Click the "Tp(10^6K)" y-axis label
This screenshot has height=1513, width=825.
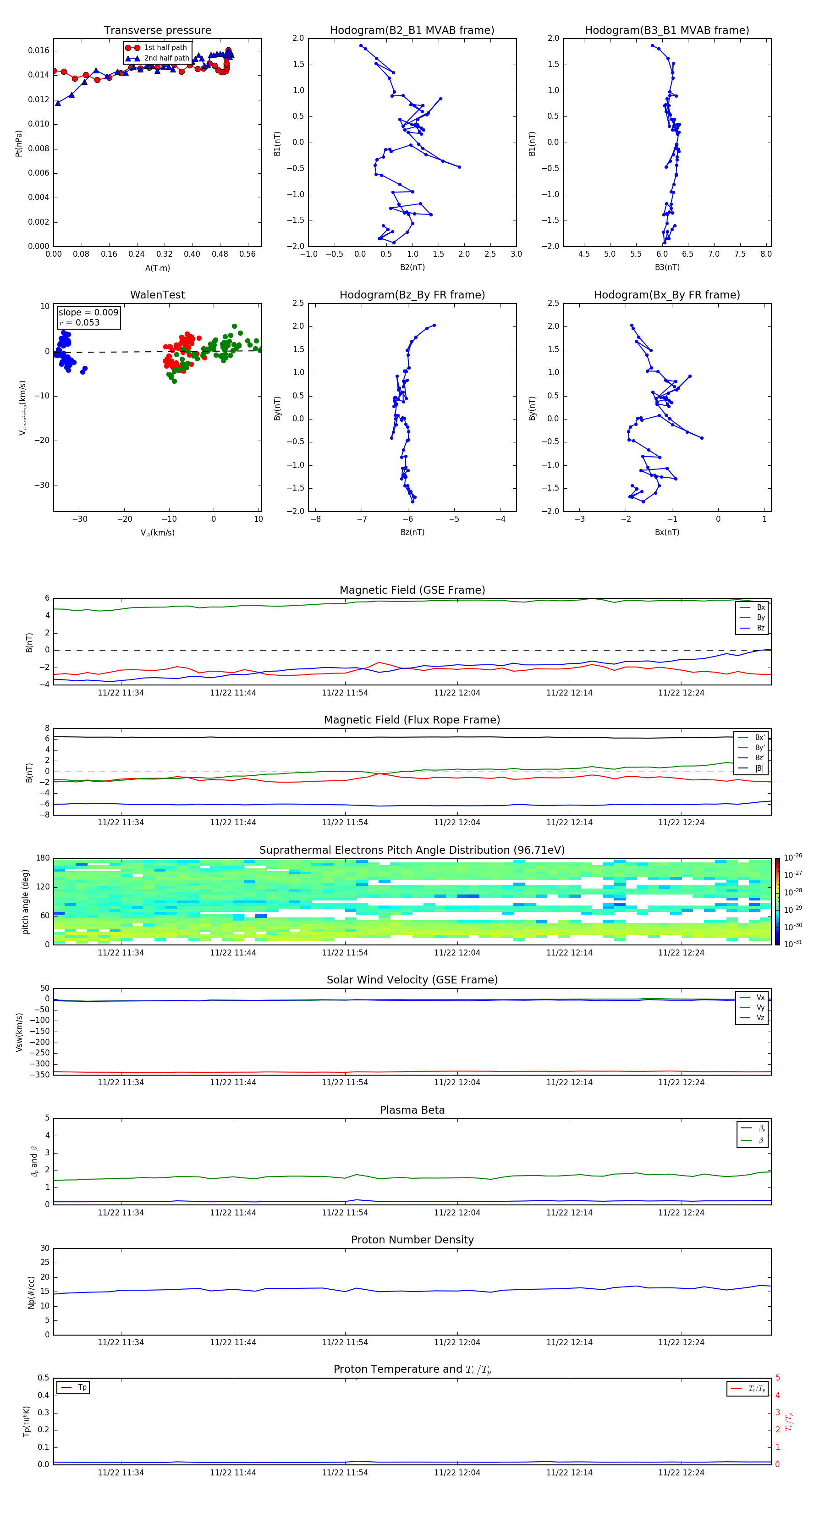(x=27, y=1421)
